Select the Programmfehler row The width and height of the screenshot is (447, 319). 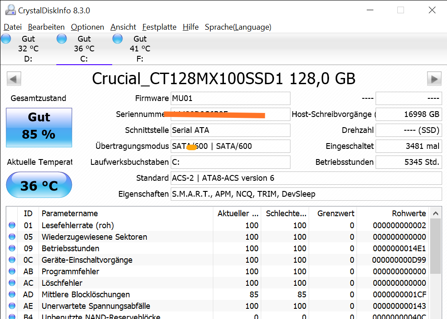[217, 271]
